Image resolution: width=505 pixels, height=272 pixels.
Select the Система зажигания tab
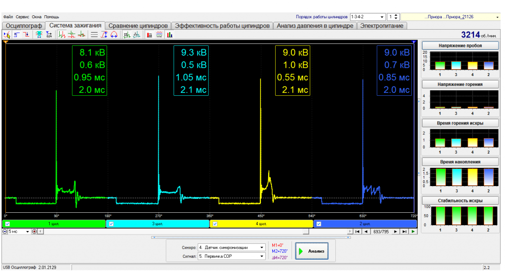(75, 26)
